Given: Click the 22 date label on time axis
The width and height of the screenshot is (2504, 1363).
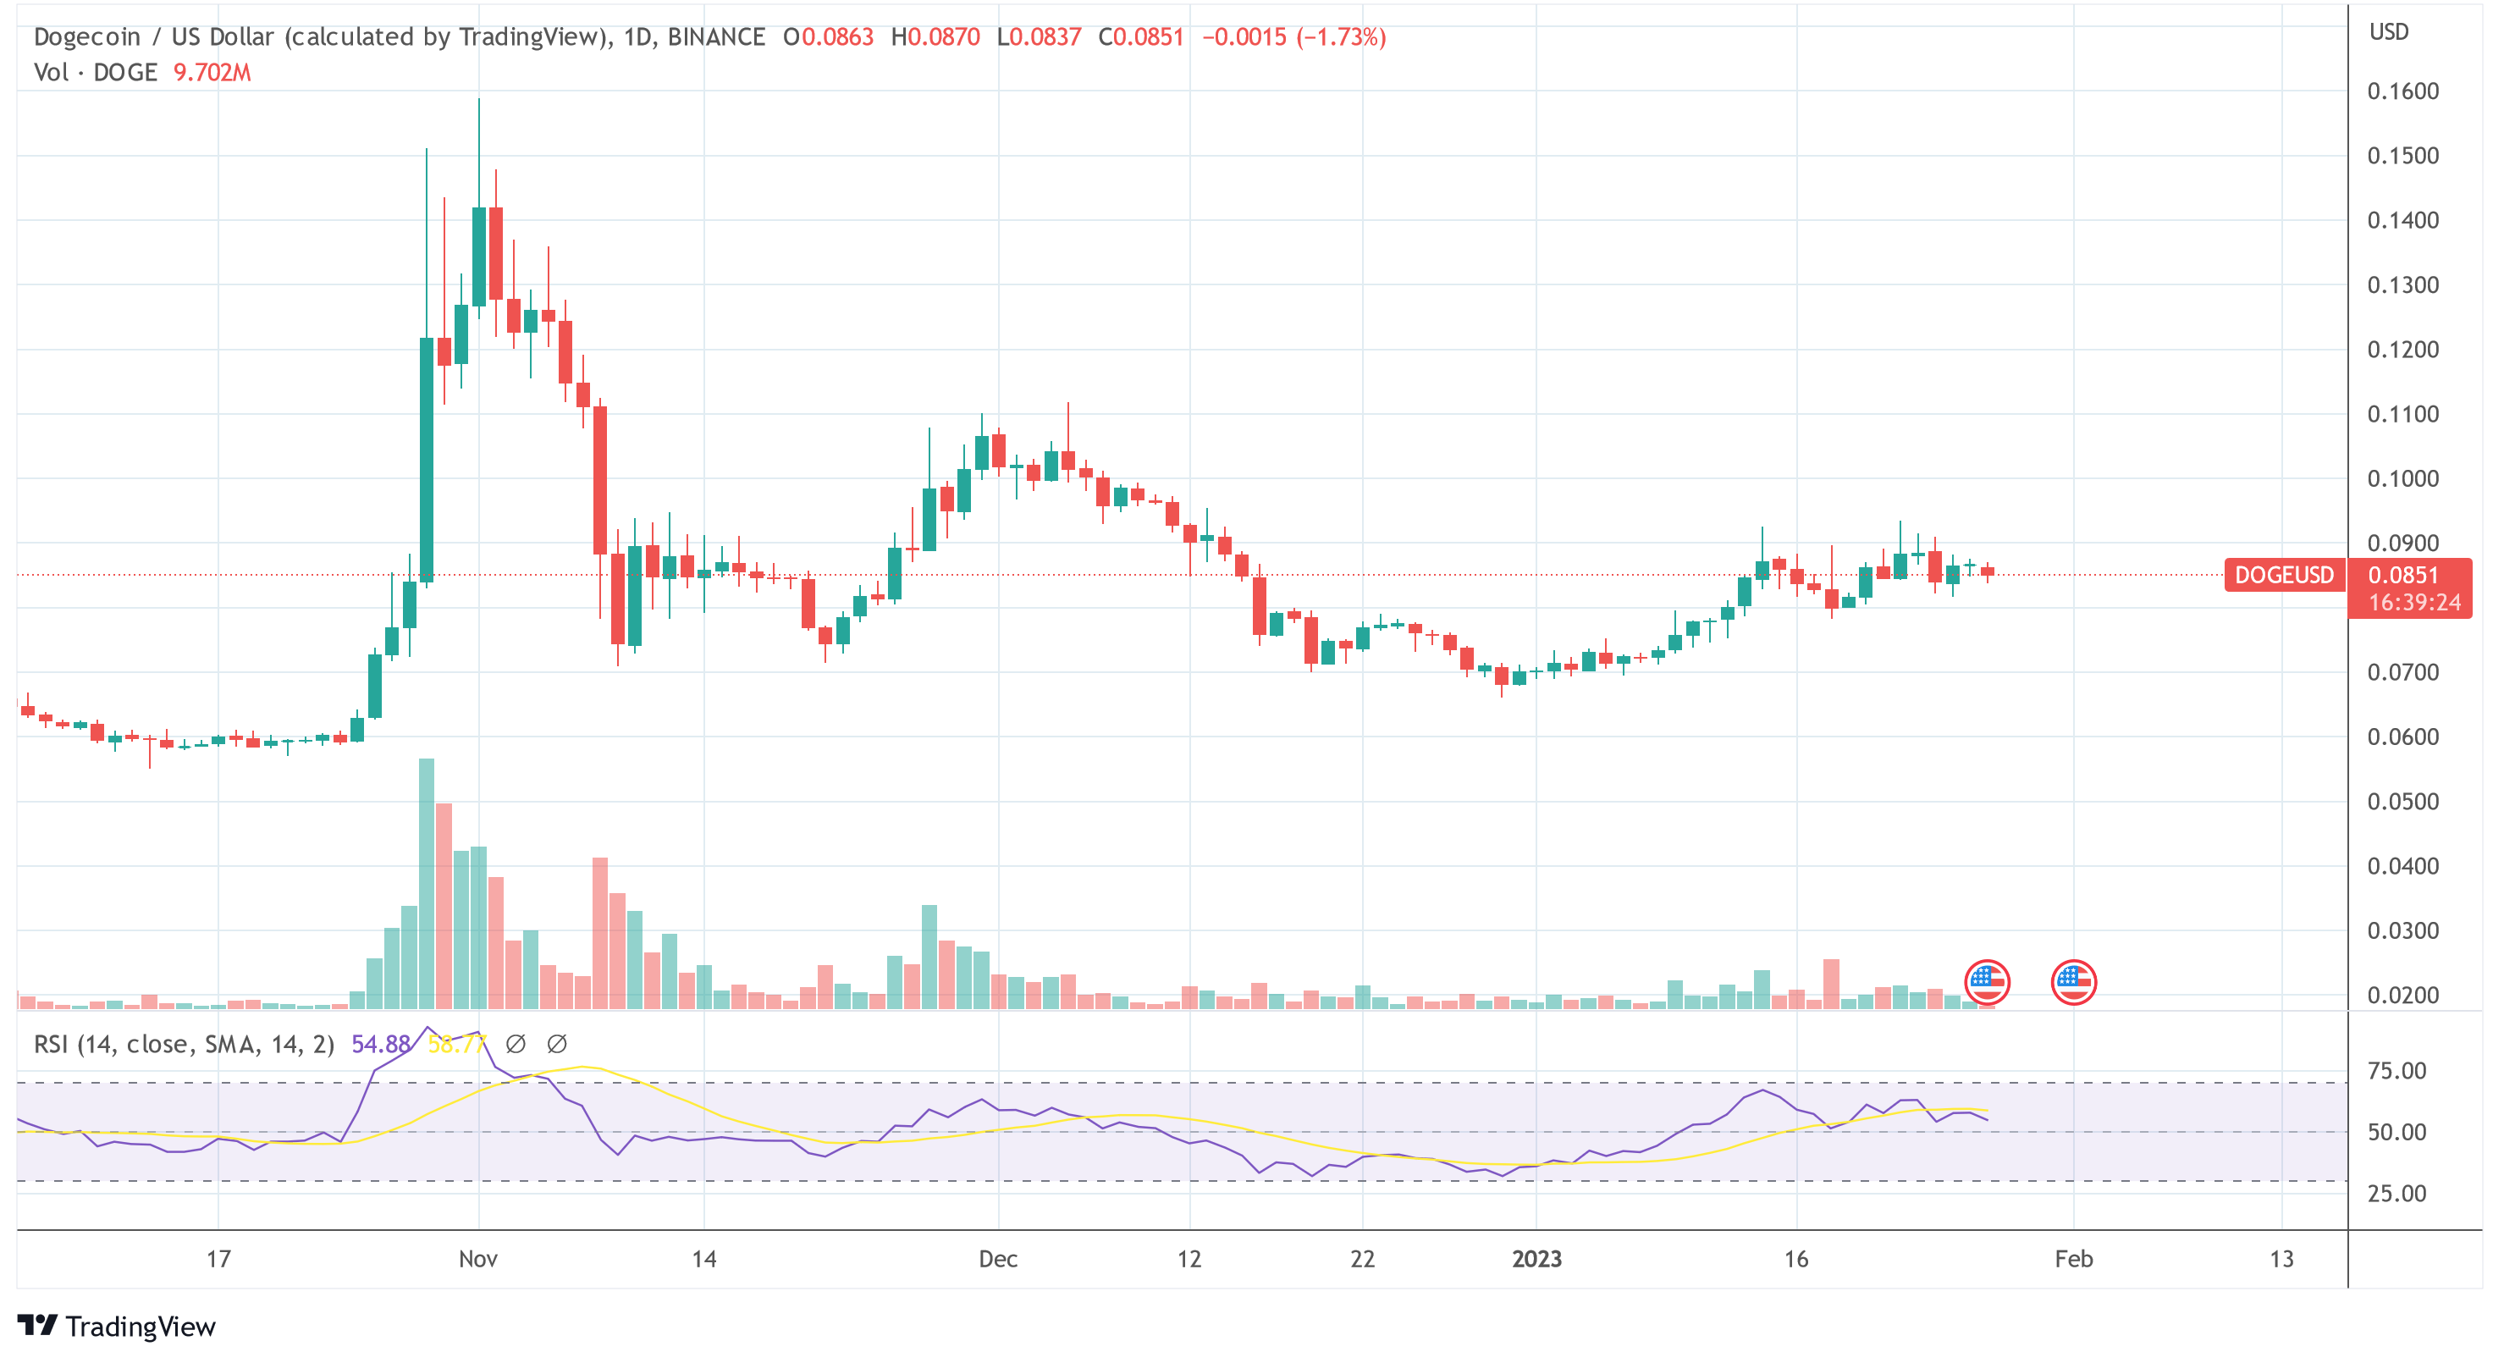Looking at the screenshot, I should (x=1363, y=1260).
